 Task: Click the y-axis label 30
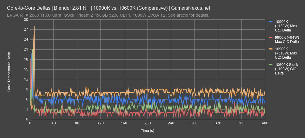26,20
